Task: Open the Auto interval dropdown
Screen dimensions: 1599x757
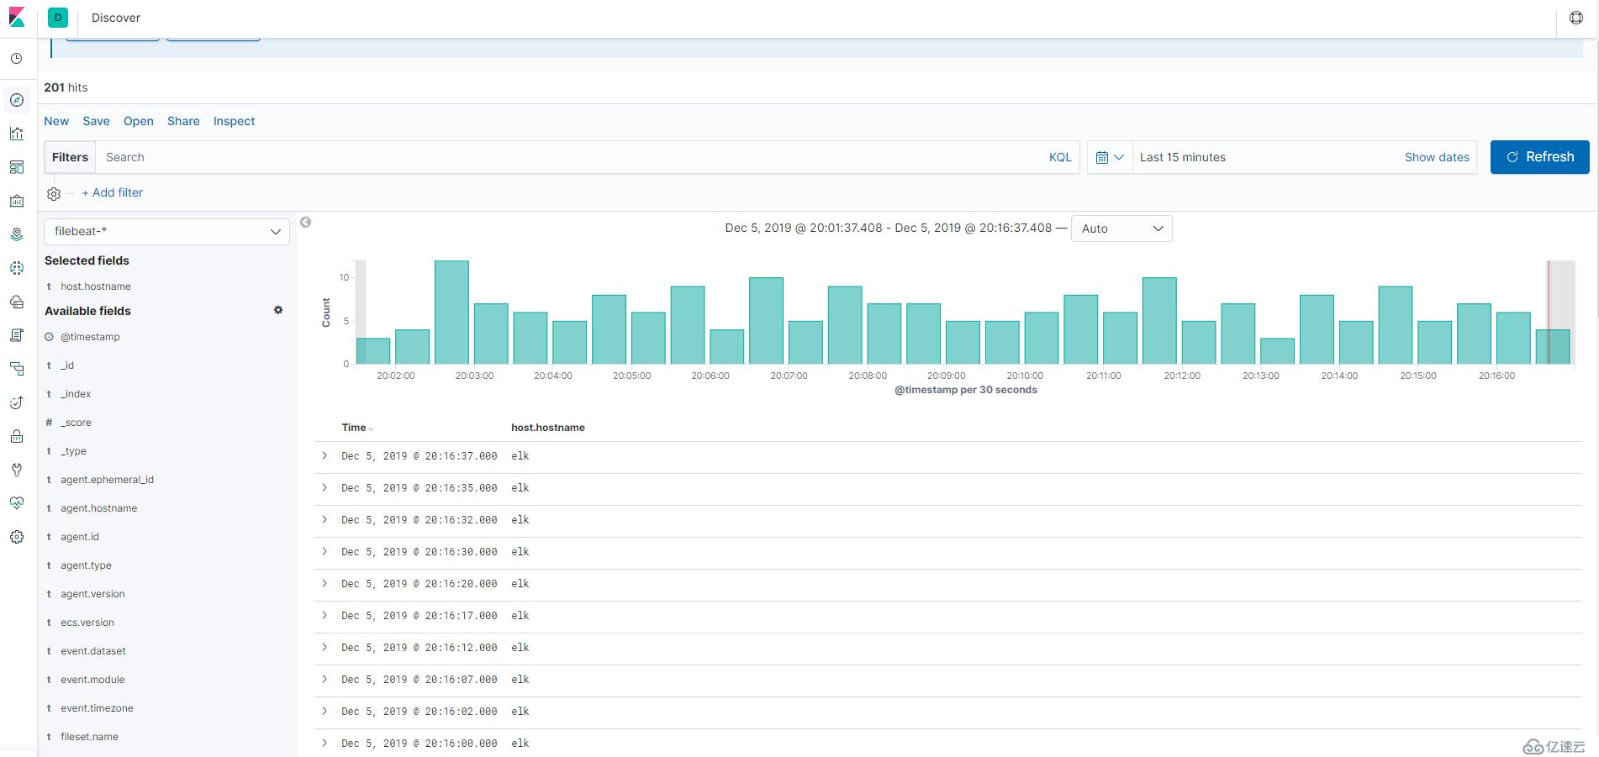Action: (1121, 229)
